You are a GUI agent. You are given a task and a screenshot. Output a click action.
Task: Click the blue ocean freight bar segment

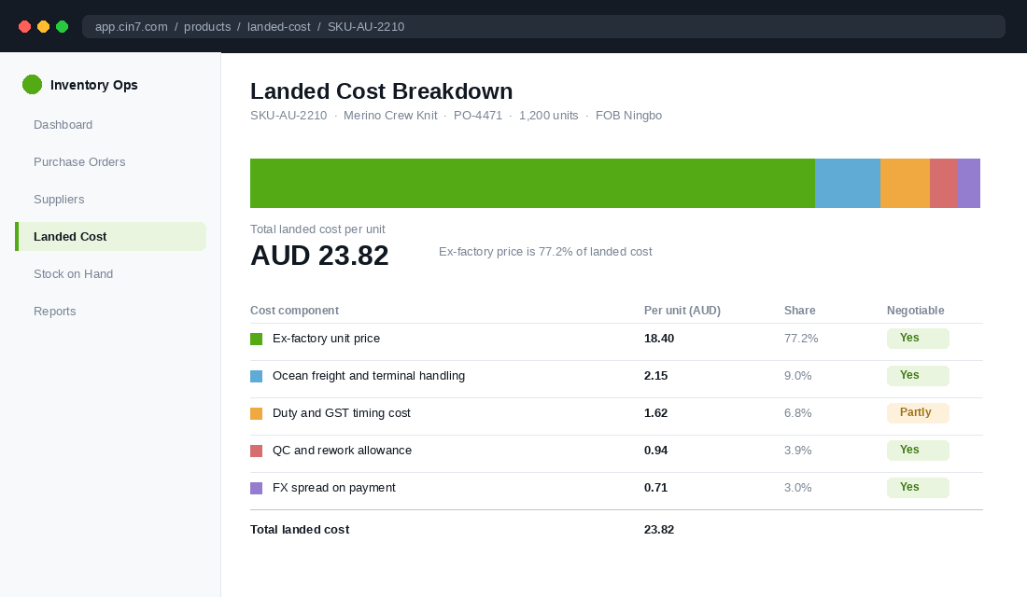(x=848, y=183)
